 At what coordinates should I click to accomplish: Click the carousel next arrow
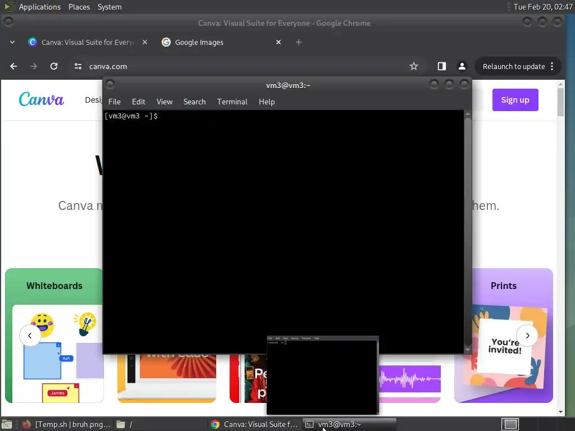tap(527, 336)
